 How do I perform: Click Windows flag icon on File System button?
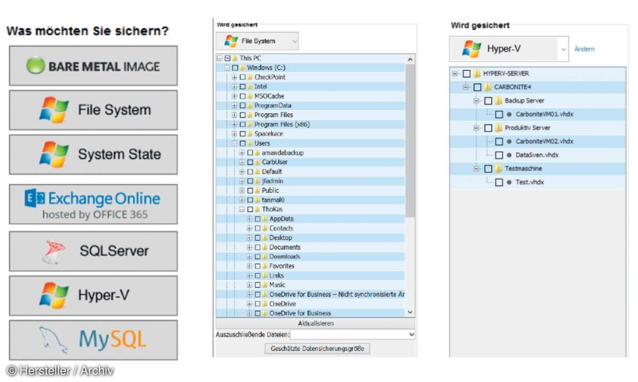click(x=54, y=110)
